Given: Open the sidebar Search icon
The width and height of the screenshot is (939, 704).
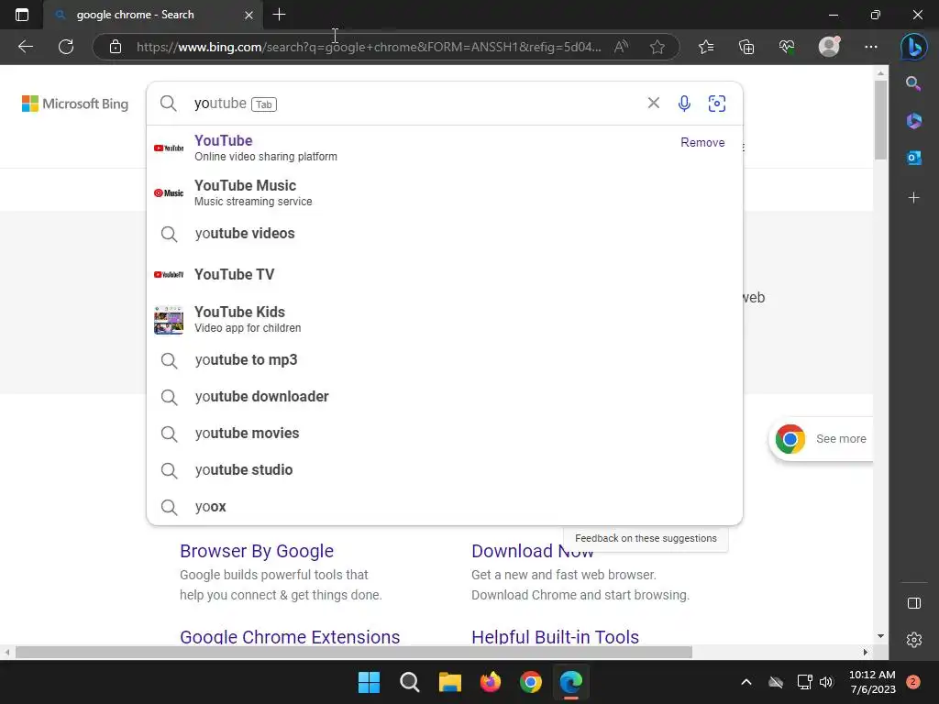Looking at the screenshot, I should click(913, 83).
